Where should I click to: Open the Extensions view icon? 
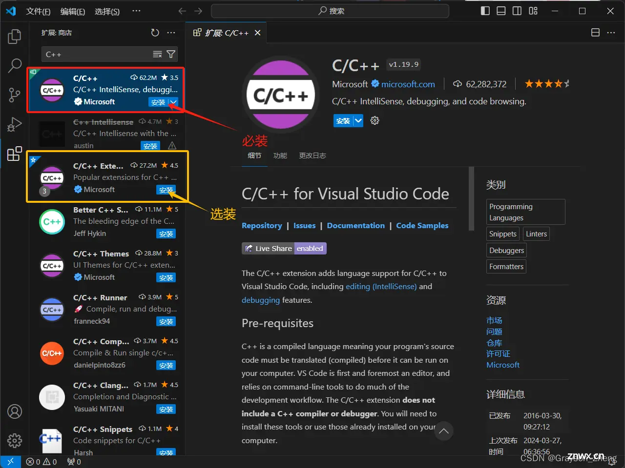point(15,154)
